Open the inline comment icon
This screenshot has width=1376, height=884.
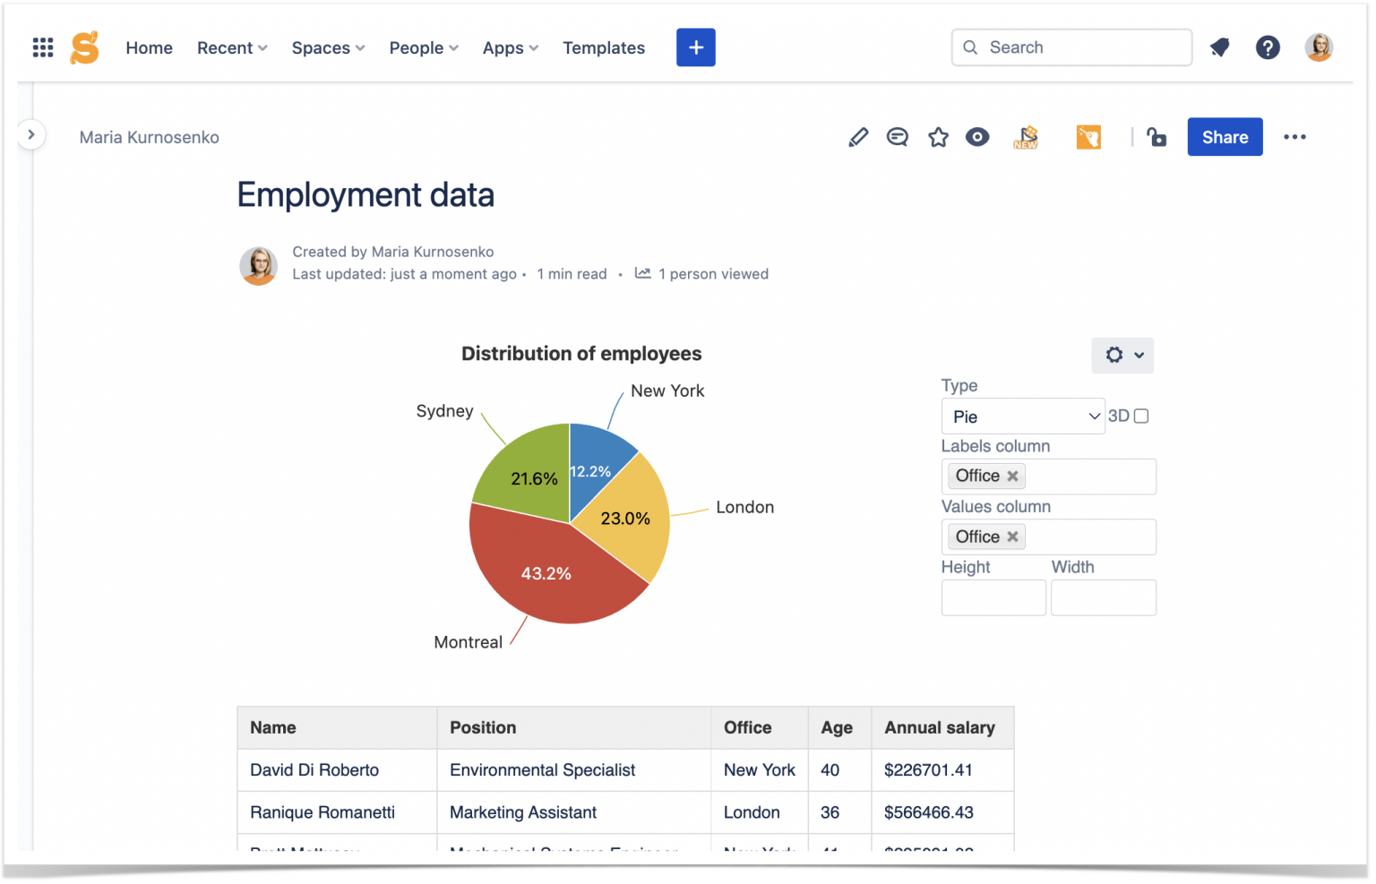click(898, 137)
